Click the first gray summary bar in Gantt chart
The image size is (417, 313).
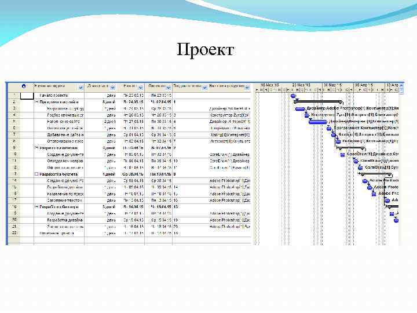[x=318, y=101]
